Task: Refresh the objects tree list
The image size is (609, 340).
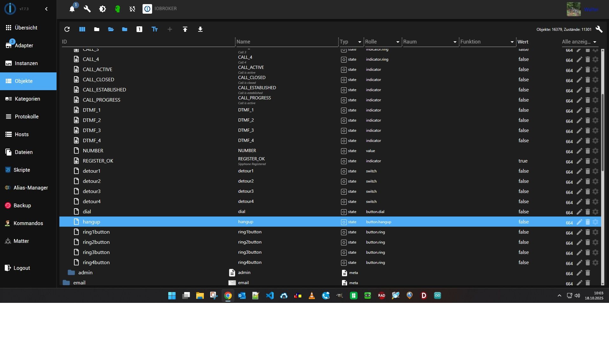Action: click(x=67, y=29)
